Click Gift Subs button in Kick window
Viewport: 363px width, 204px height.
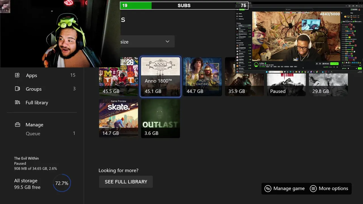(x=326, y=63)
